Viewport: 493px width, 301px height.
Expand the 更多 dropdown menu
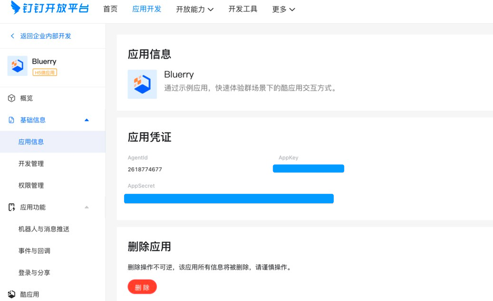(283, 9)
